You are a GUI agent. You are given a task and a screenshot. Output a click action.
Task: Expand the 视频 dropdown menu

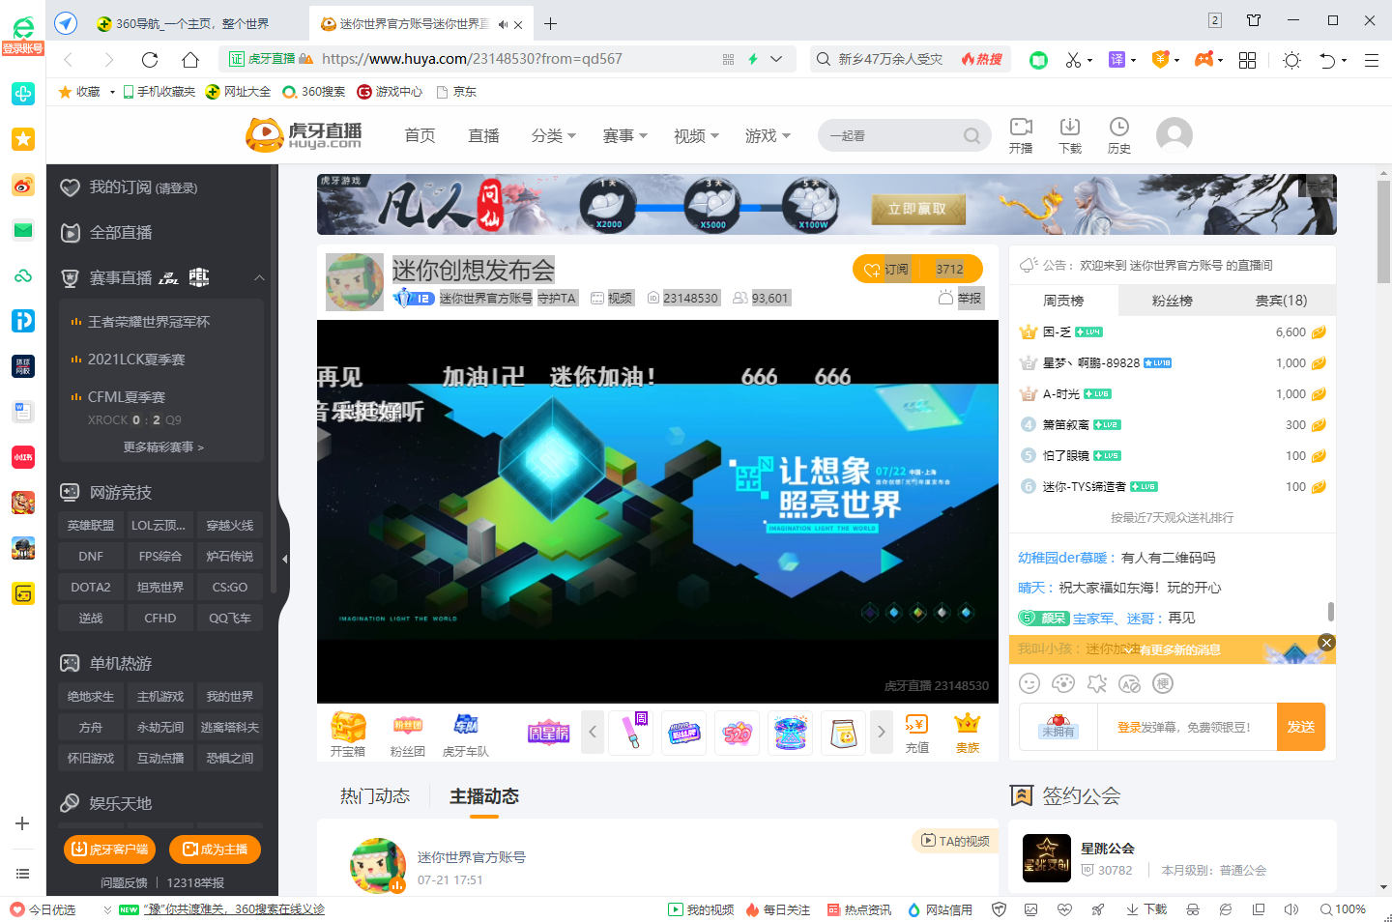click(697, 136)
